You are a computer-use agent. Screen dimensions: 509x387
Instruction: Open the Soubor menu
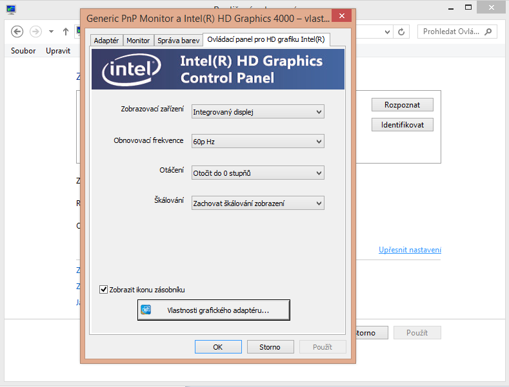pyautogui.click(x=23, y=51)
